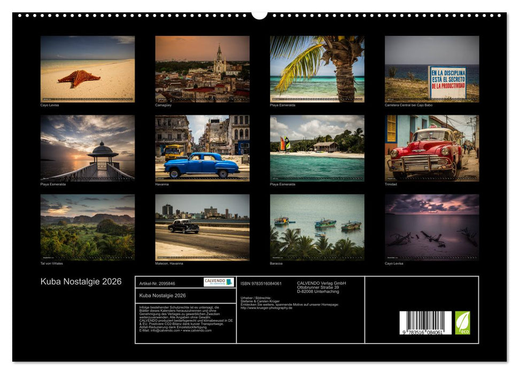Expand the Tal von Viñales valley image
This screenshot has width=519, height=374.
[86, 227]
